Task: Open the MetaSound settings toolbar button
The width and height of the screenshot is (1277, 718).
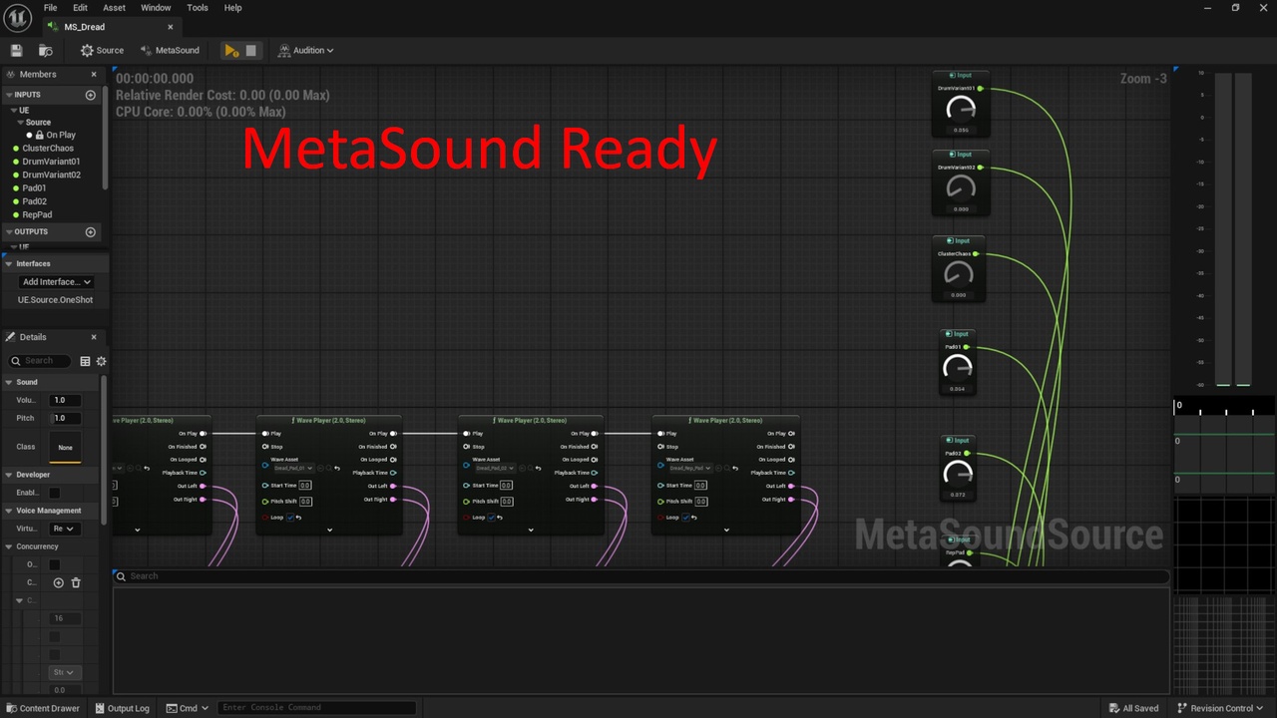Action: pyautogui.click(x=171, y=50)
